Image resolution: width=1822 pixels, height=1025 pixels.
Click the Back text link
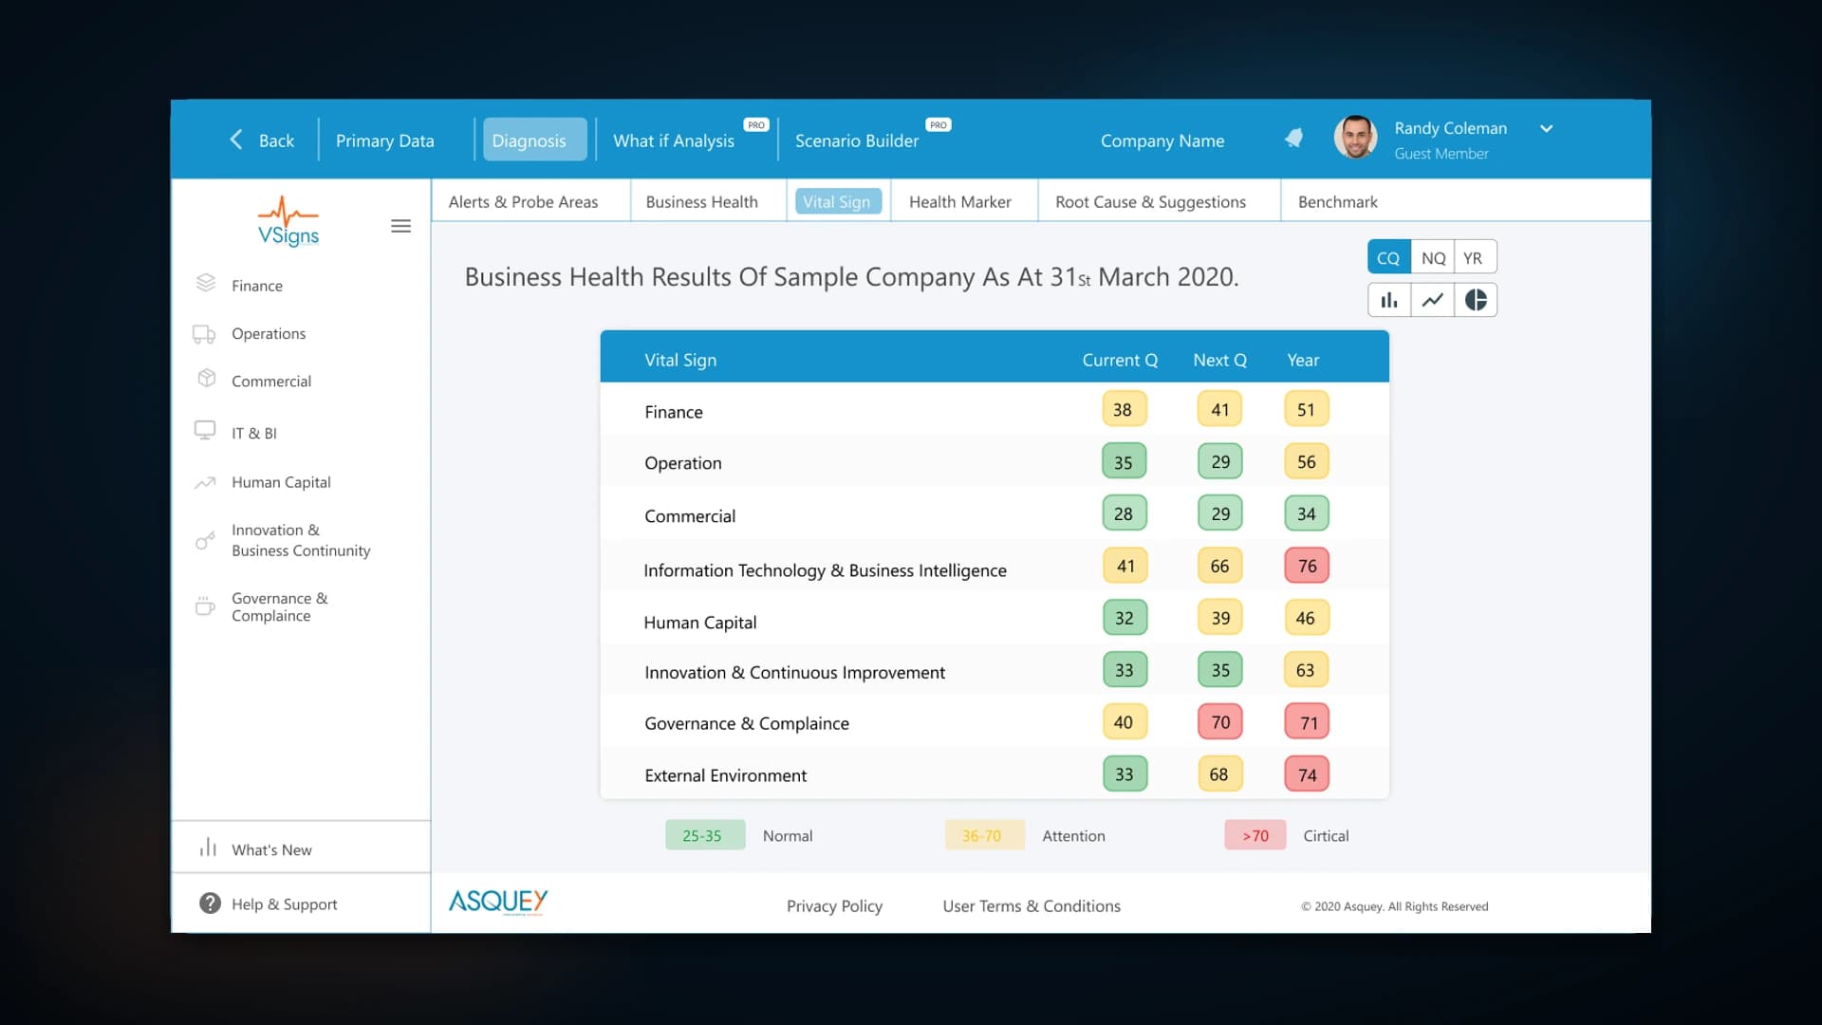(x=276, y=140)
